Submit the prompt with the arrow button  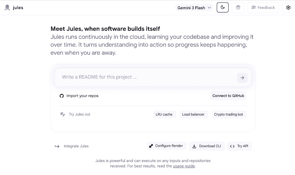pyautogui.click(x=242, y=78)
